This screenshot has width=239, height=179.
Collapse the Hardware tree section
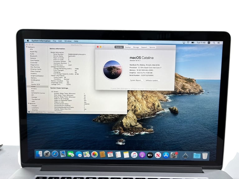(x=27, y=47)
